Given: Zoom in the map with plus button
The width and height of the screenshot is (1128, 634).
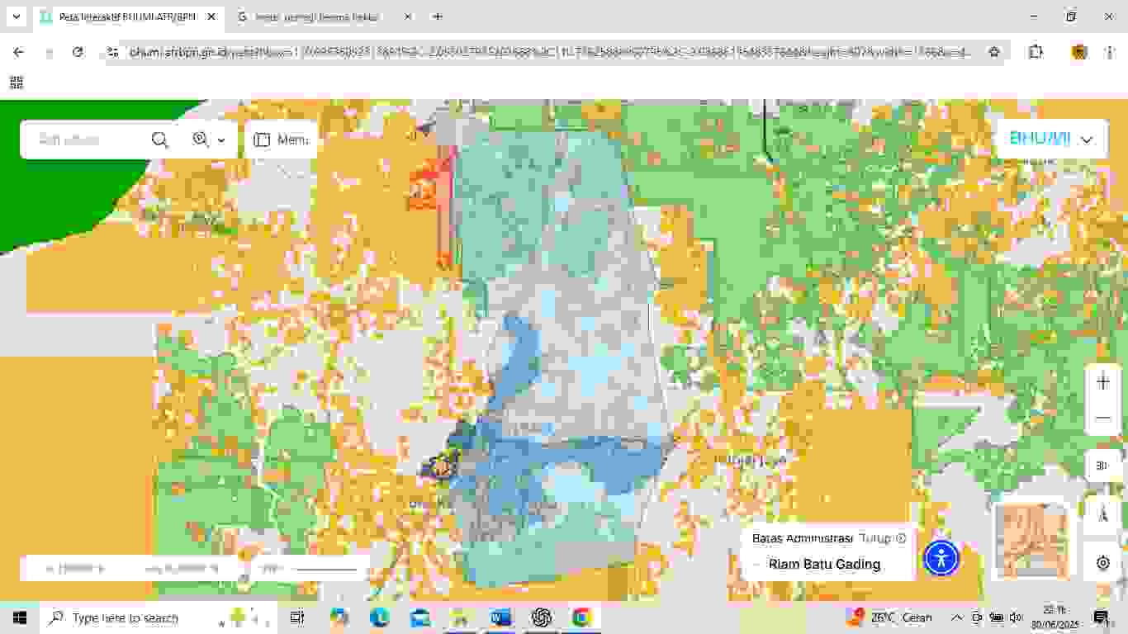Looking at the screenshot, I should [1102, 382].
